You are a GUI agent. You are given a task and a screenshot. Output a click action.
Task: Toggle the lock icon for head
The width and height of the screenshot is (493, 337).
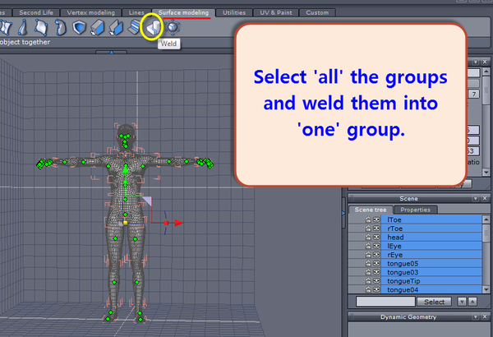tap(368, 238)
